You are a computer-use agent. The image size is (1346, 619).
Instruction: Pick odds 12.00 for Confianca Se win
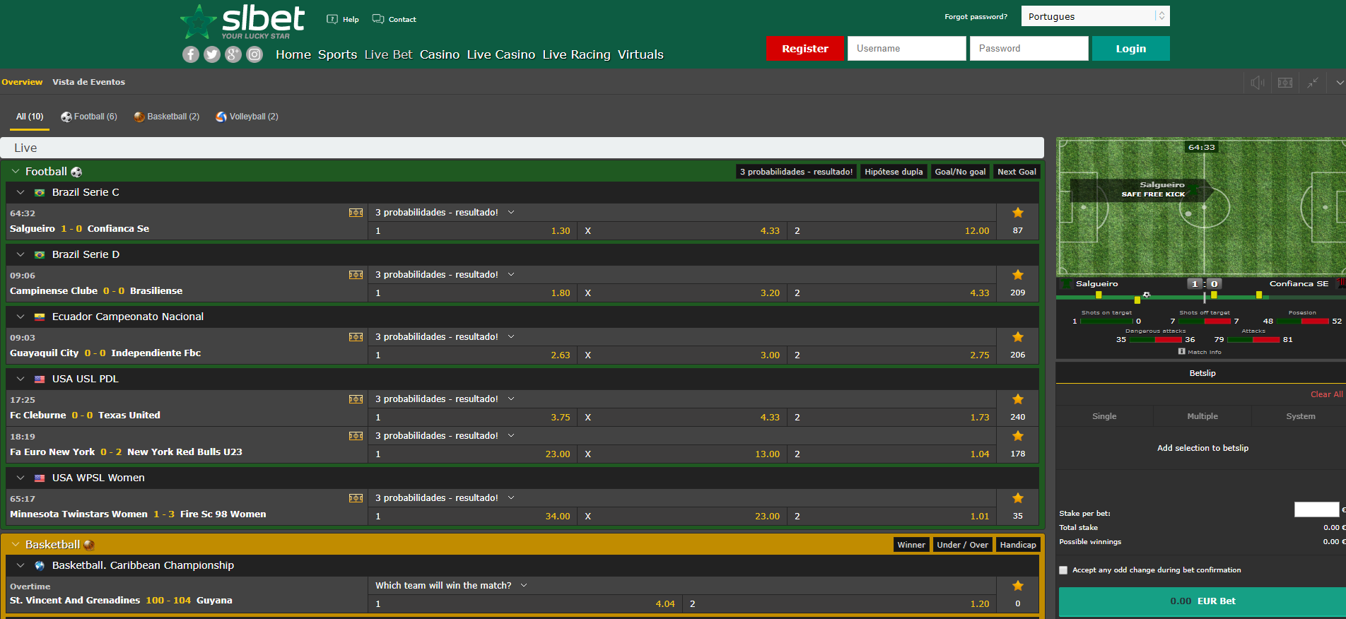tap(891, 231)
